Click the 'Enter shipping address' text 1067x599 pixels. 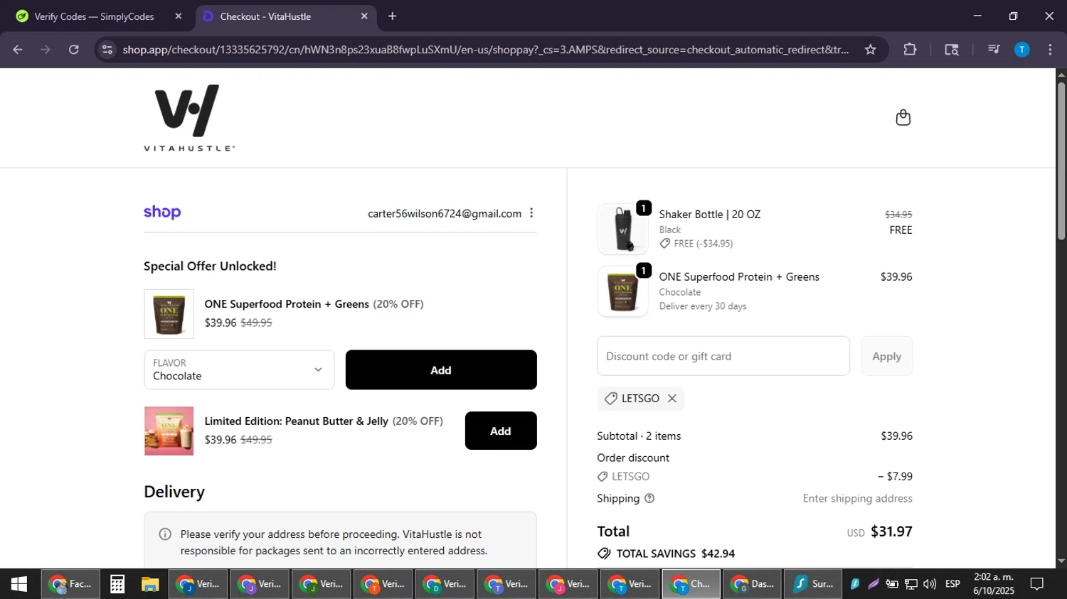coord(857,499)
